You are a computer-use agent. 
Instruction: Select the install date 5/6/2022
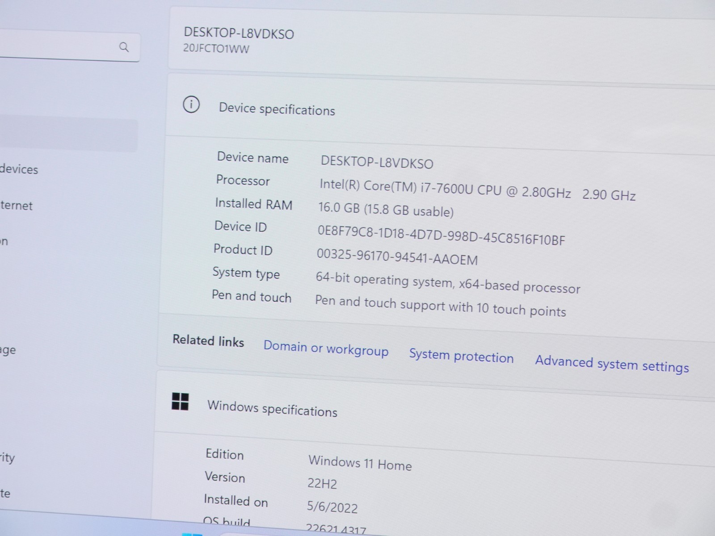pos(332,507)
